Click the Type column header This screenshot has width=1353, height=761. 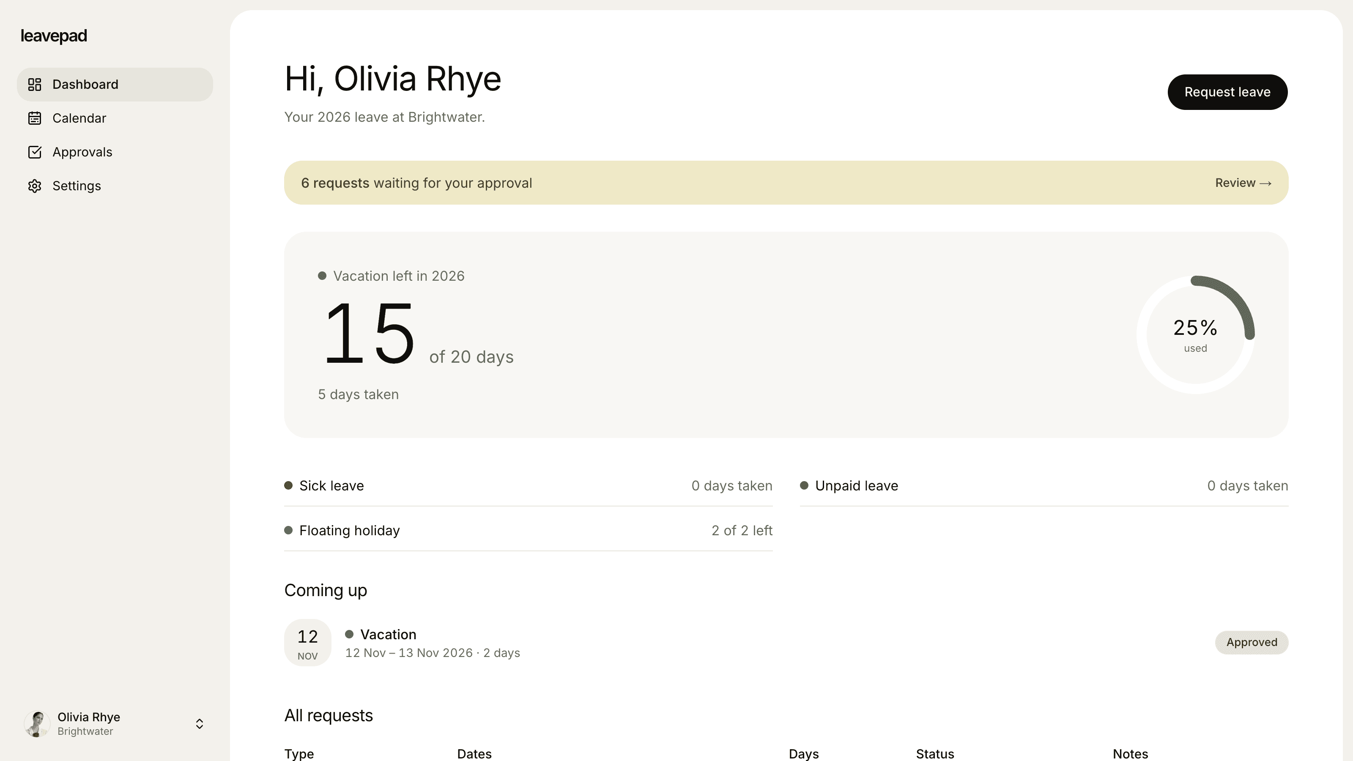tap(299, 754)
